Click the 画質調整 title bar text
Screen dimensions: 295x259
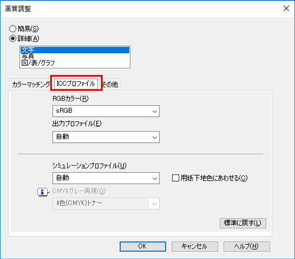tap(18, 9)
